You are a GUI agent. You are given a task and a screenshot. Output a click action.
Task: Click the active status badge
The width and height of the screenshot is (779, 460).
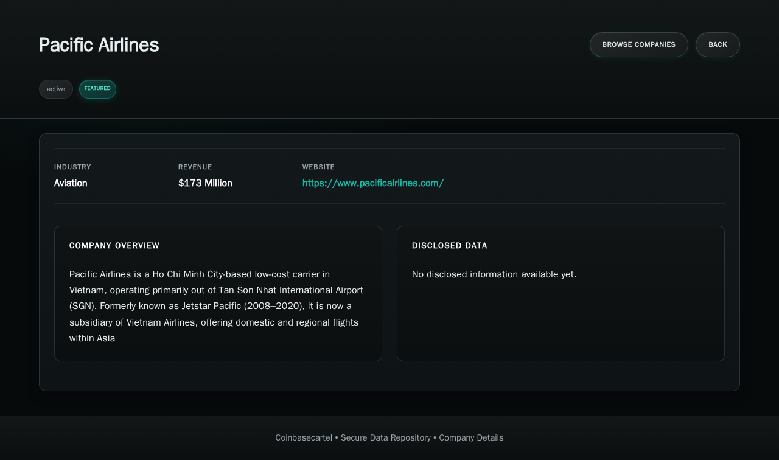tap(56, 89)
